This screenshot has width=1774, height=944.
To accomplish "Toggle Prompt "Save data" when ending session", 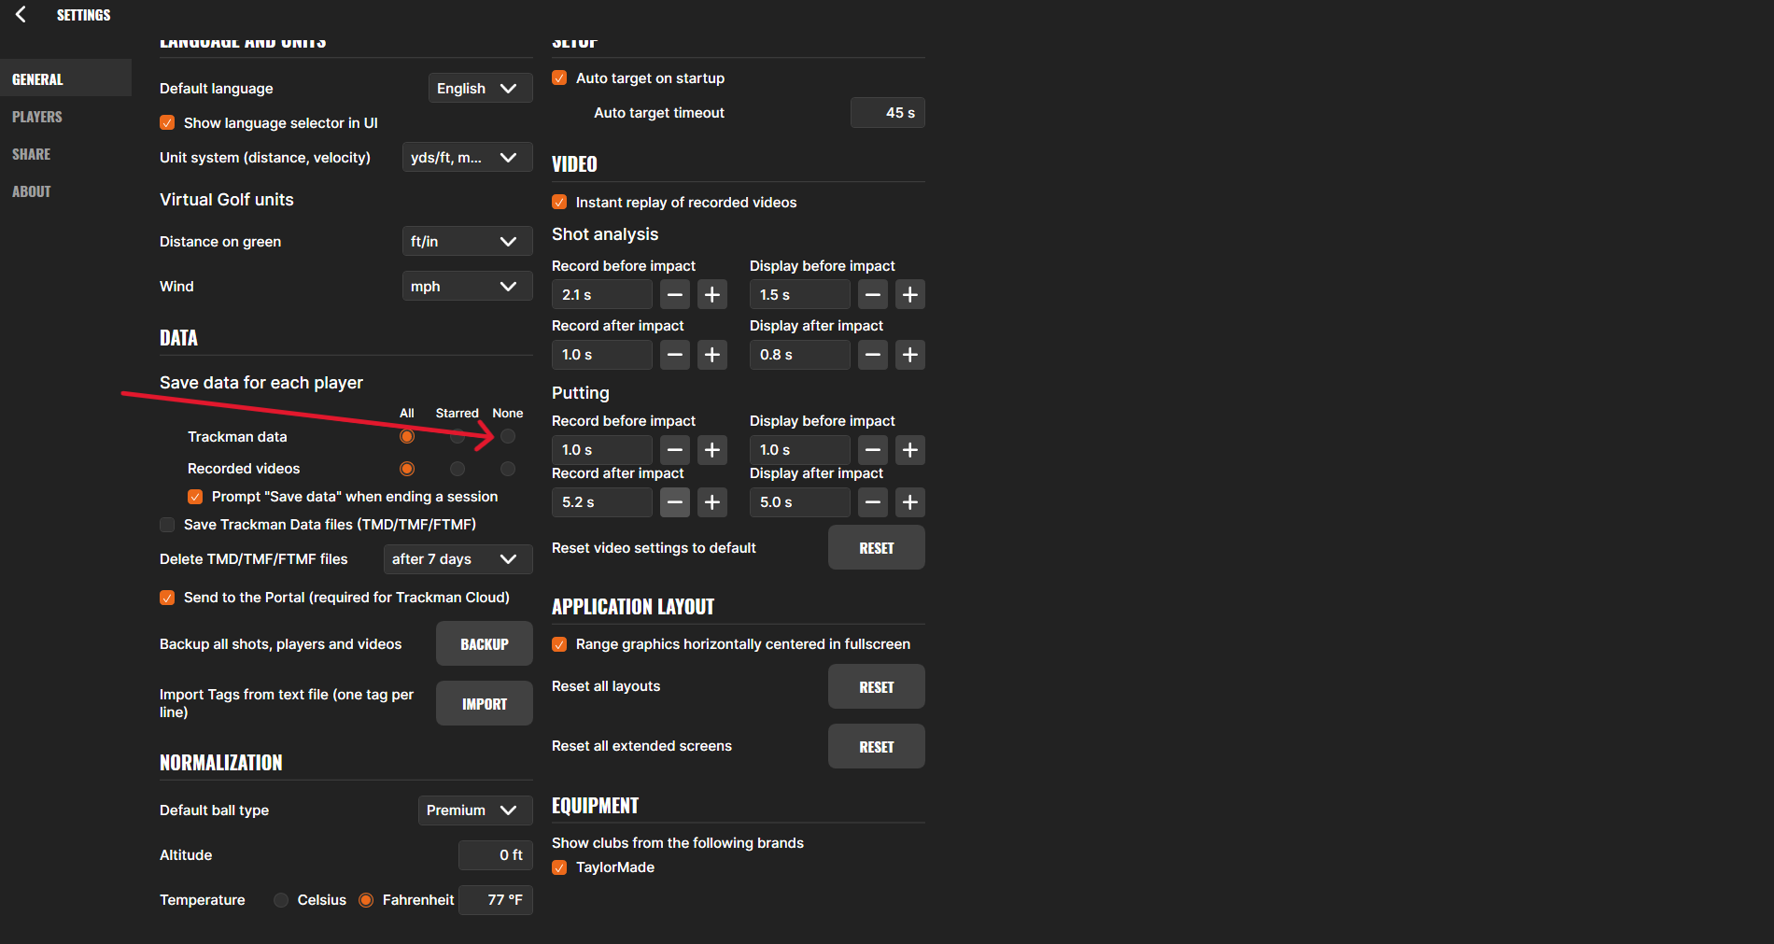I will (195, 497).
